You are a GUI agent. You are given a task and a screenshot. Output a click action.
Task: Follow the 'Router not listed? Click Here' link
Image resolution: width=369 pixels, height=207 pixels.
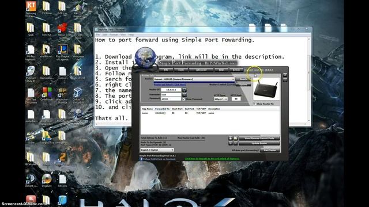(x=170, y=85)
